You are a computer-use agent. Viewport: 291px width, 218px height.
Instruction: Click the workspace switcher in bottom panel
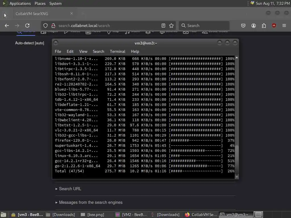click(258, 215)
